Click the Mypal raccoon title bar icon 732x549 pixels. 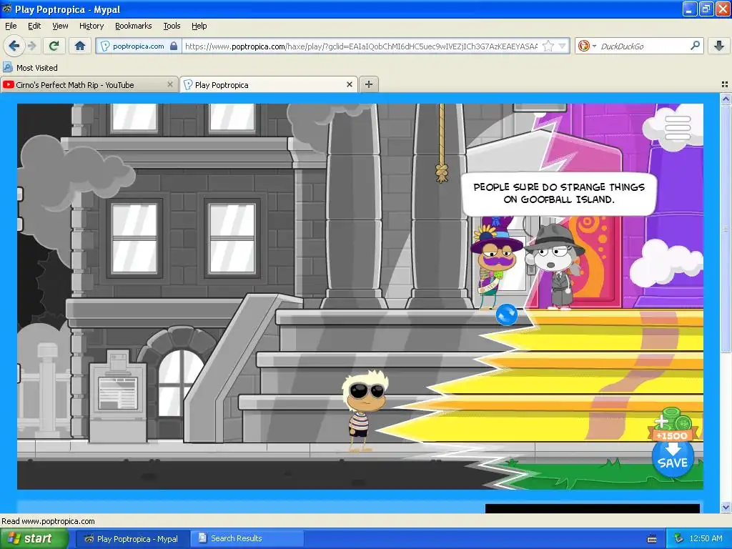pyautogui.click(x=7, y=9)
